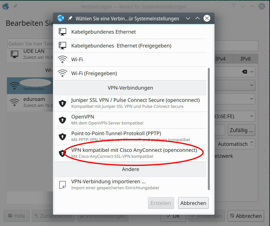The width and height of the screenshot is (270, 226).
Task: Select the circled Cisco AnyConnect VPN icon
Action: (62, 153)
